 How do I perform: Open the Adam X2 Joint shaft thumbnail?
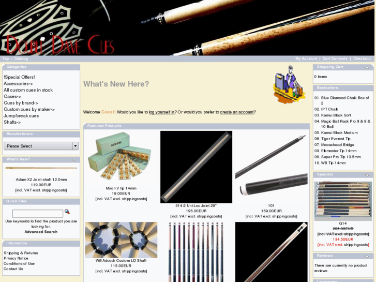41,168
